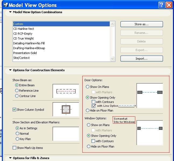This screenshot has width=174, height=161.
Task: Select Window Show Opening Only radio
Action: point(88,136)
